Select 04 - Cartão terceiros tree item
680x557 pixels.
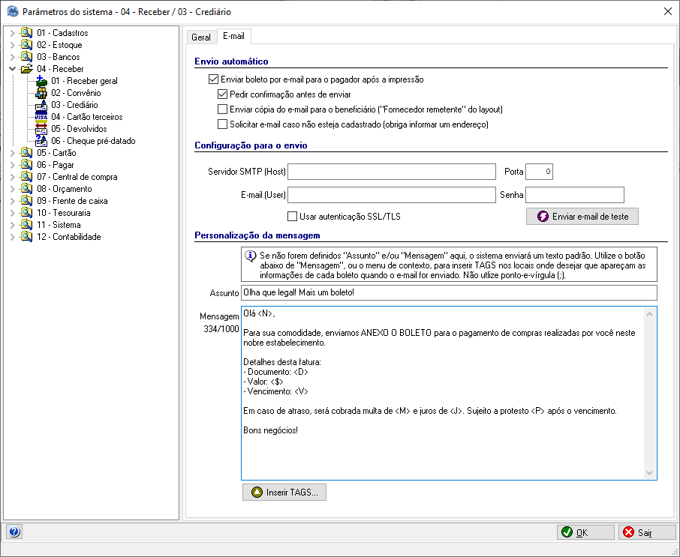coord(87,117)
